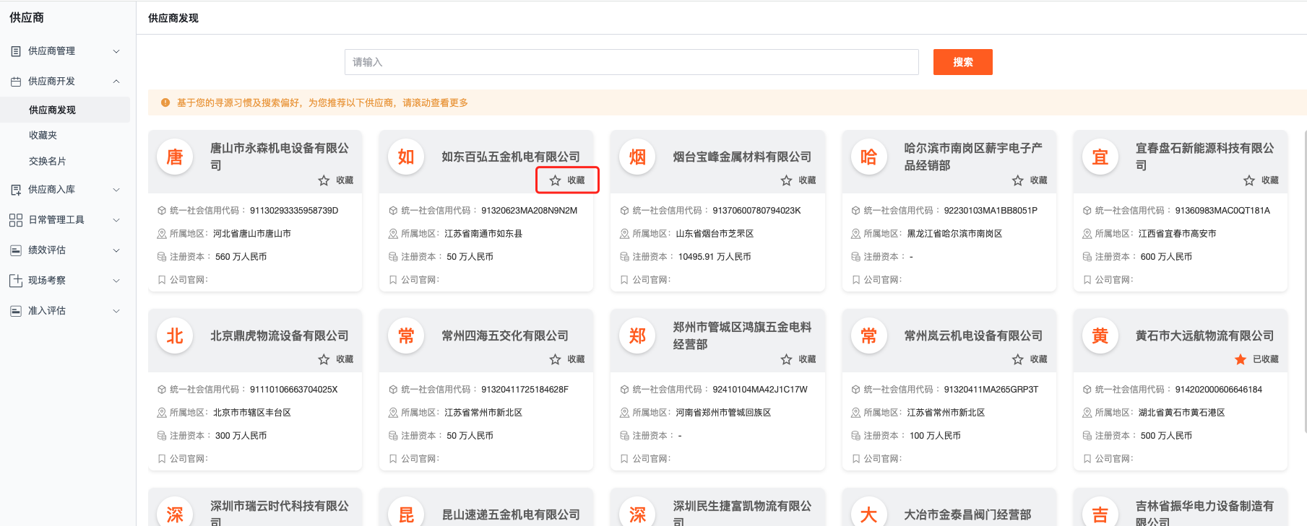Click region icon on 如东百弘五金机电 card
Image resolution: width=1307 pixels, height=526 pixels.
pyautogui.click(x=393, y=234)
